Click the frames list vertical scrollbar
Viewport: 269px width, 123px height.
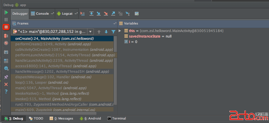[115, 70]
